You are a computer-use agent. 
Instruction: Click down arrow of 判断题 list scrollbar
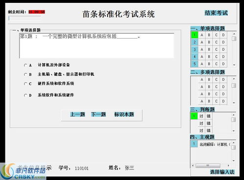click(x=234, y=131)
